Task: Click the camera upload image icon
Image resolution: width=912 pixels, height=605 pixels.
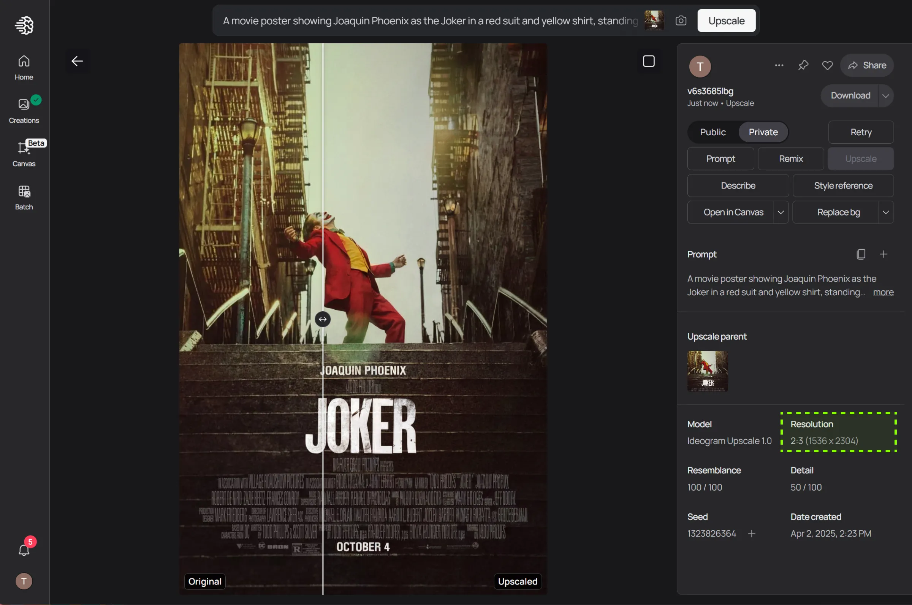Action: click(681, 21)
